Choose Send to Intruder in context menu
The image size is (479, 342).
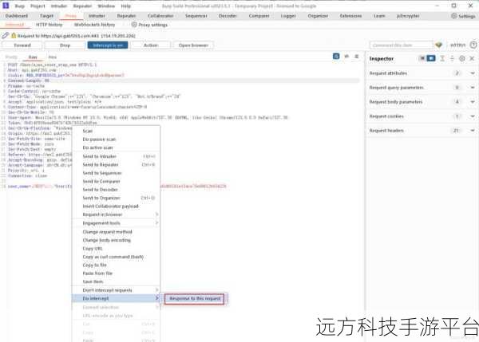click(116, 156)
